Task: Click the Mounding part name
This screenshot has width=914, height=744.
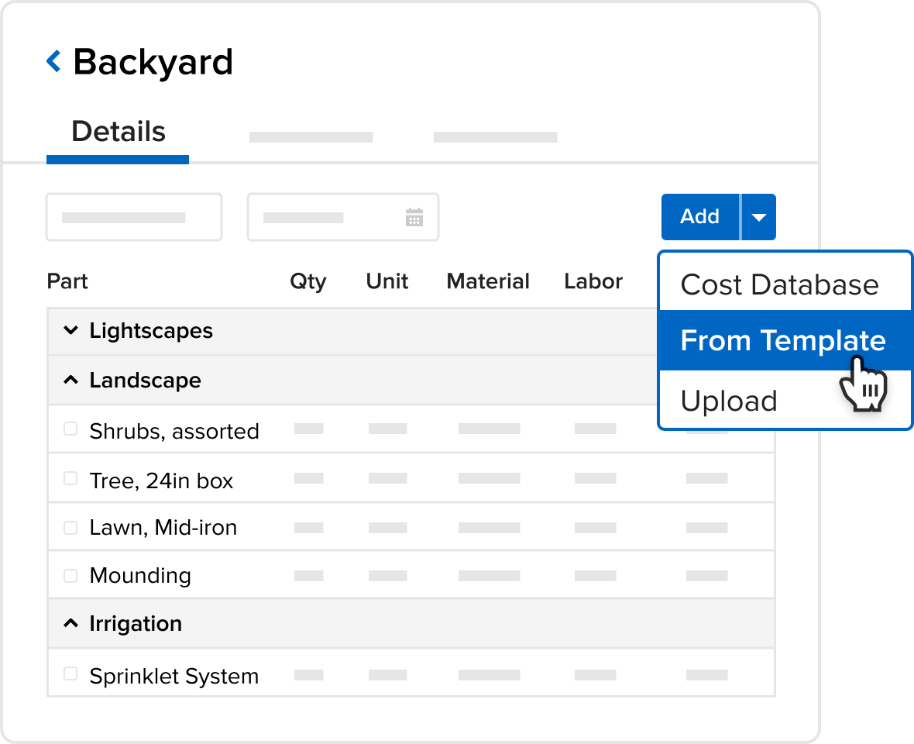Action: tap(140, 576)
